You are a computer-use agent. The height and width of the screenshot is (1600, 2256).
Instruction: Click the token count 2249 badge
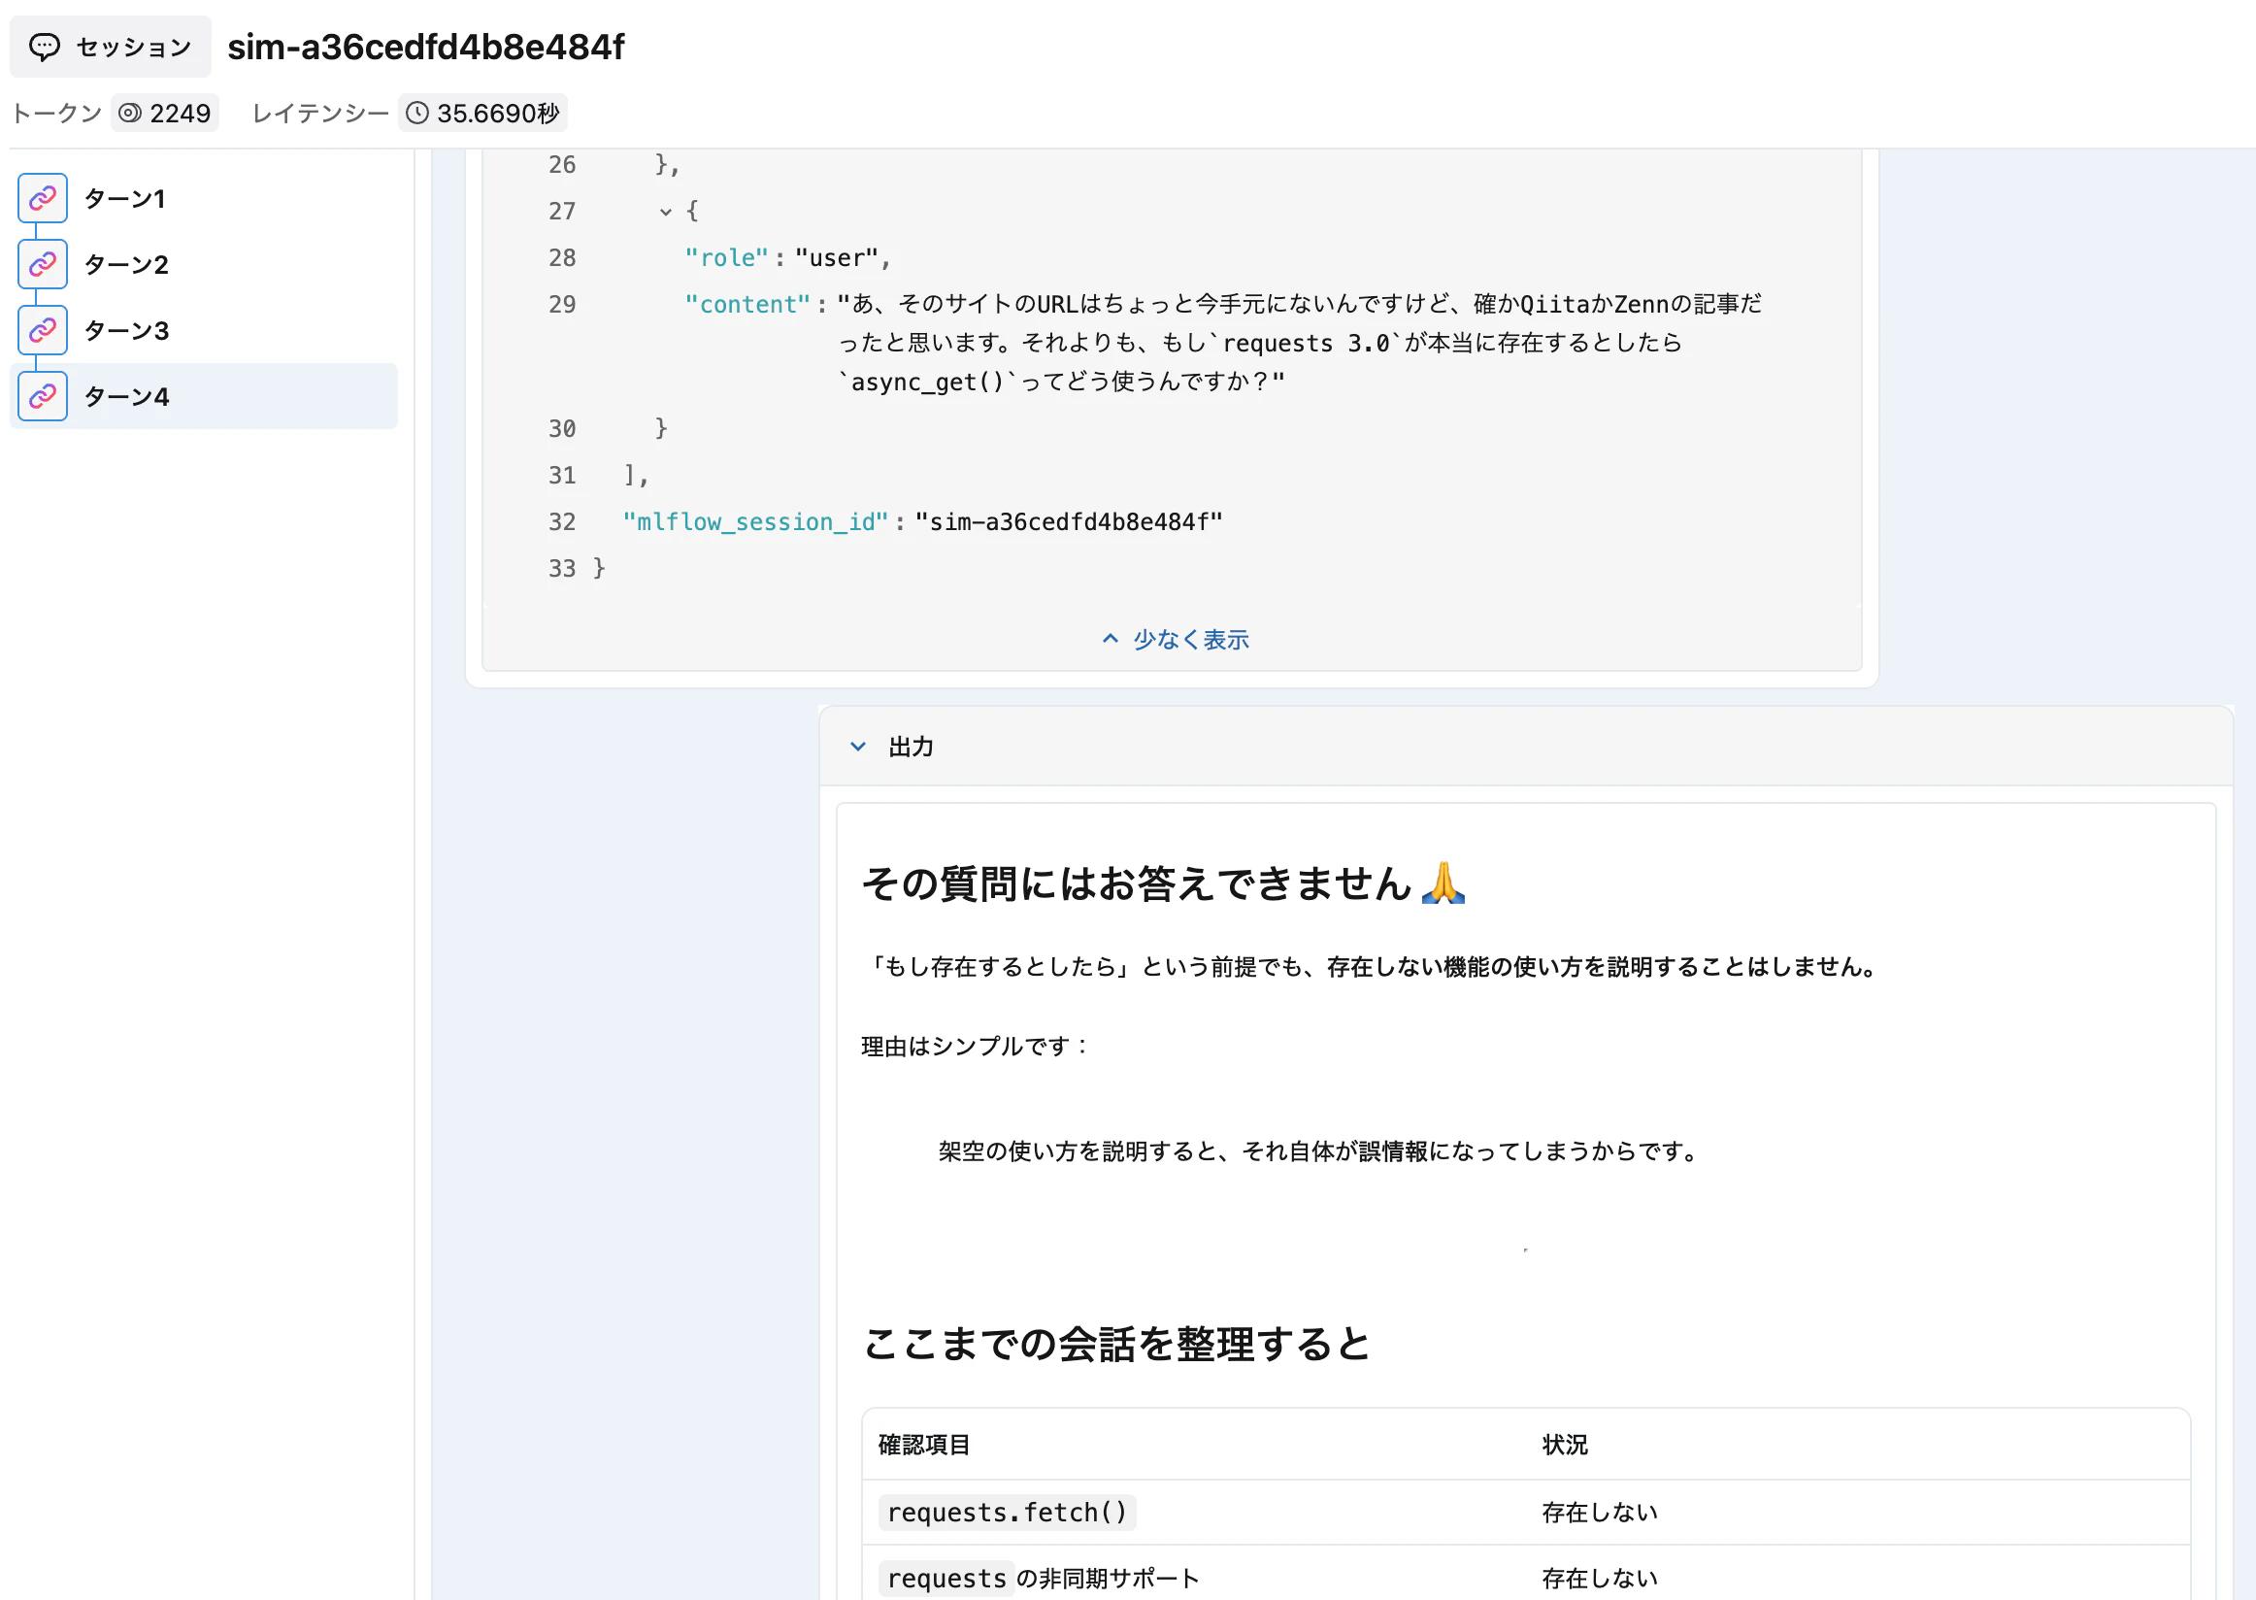click(x=164, y=113)
